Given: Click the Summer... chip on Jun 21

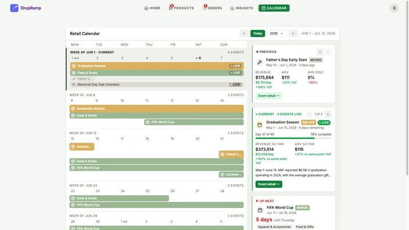Looking at the screenshot, I should pos(231,174).
